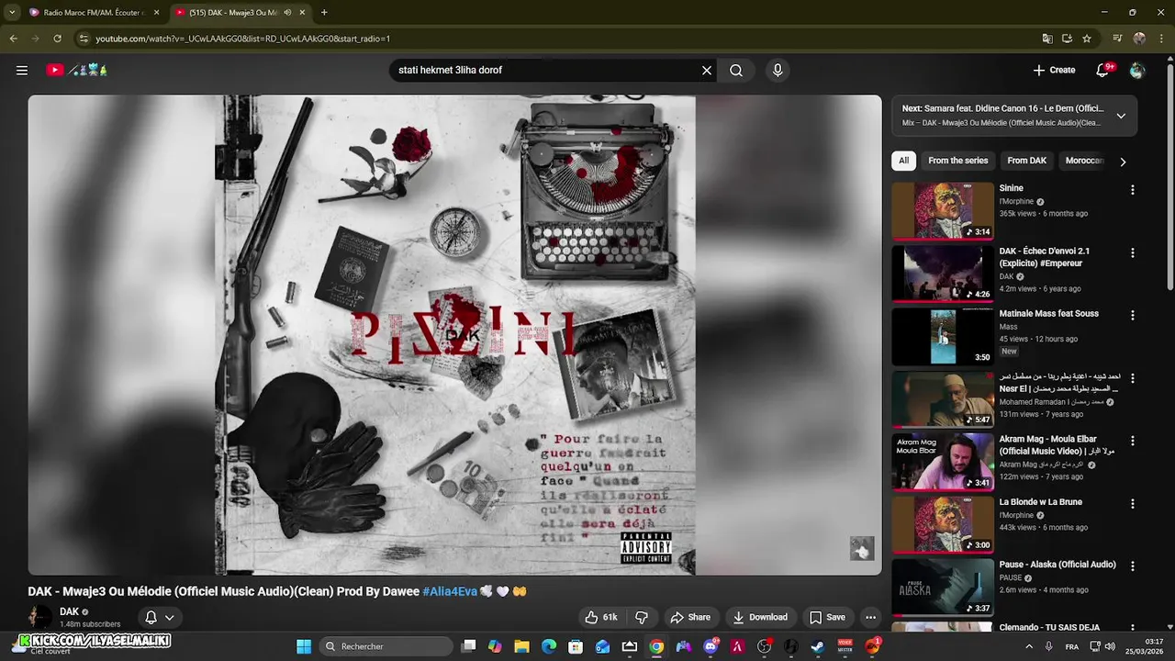Open options for Mohamed Ramadan video
Viewport: 1175px width, 661px height.
coord(1132,378)
